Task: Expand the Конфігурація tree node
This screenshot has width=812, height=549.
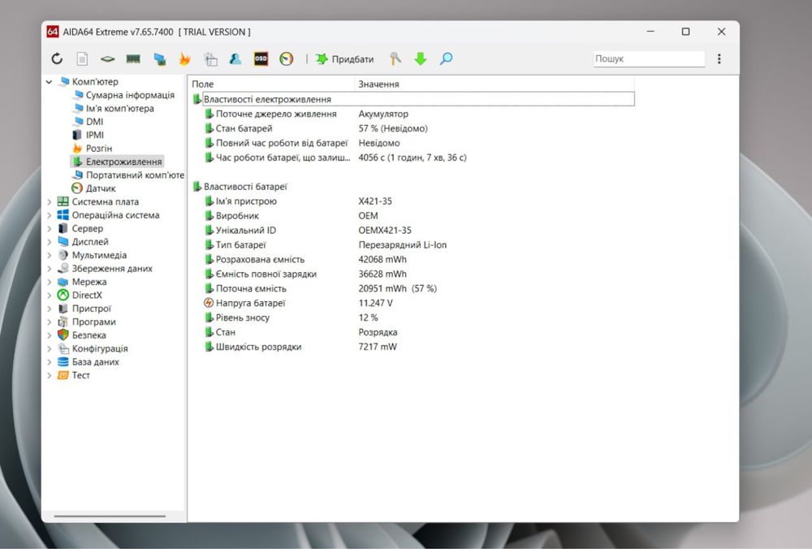Action: click(x=50, y=349)
